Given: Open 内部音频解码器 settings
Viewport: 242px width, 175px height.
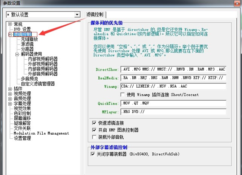Looking at the screenshot, I should 43,69.
